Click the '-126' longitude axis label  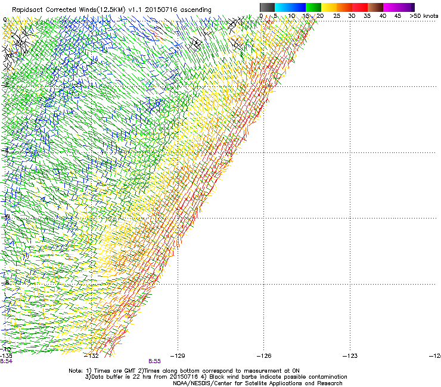coord(264,356)
